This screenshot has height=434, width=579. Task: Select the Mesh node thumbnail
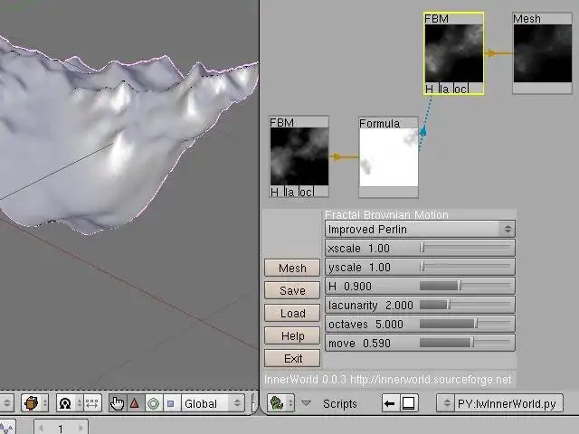543,53
